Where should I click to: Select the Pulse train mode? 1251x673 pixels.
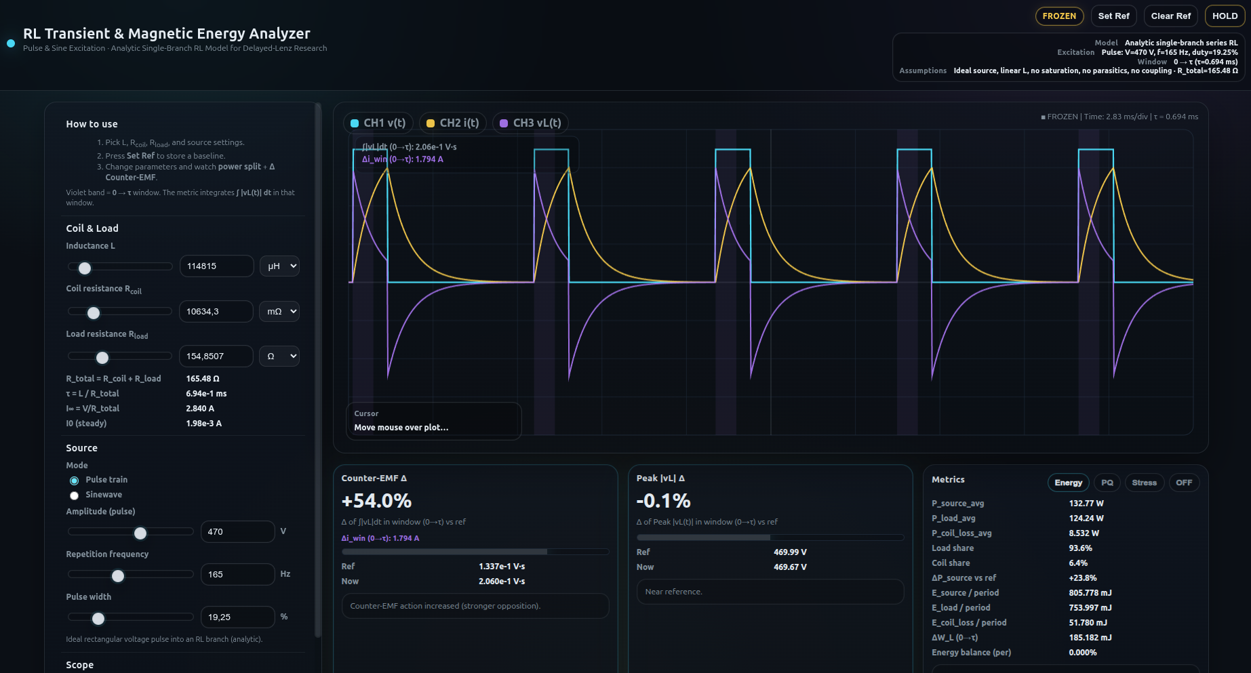pos(75,481)
